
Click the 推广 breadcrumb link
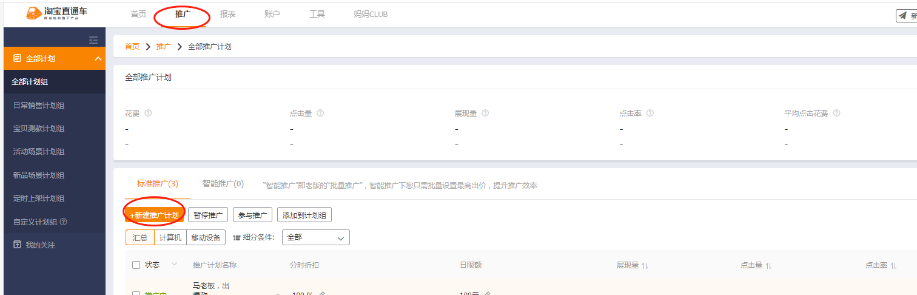click(x=164, y=47)
